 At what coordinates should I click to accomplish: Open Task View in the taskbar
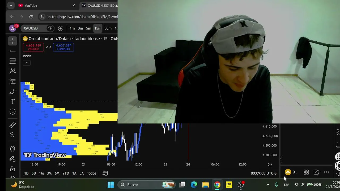pyautogui.click(x=182, y=185)
